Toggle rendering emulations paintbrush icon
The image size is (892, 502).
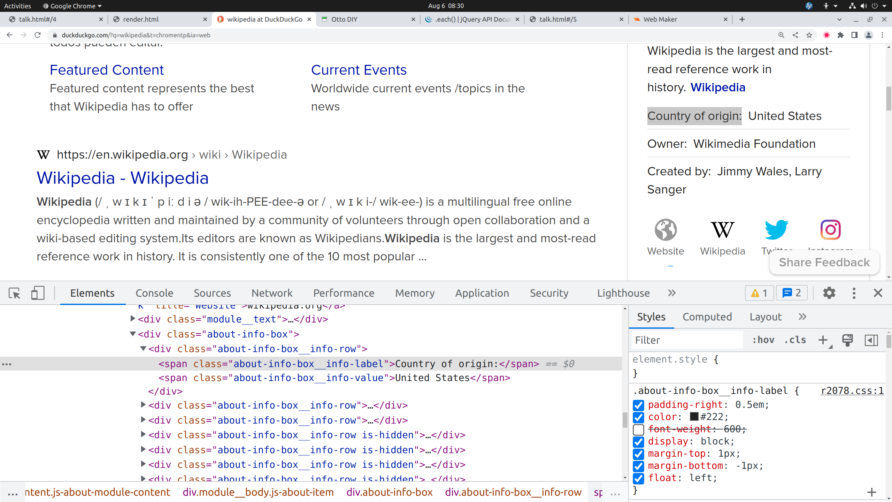click(847, 340)
